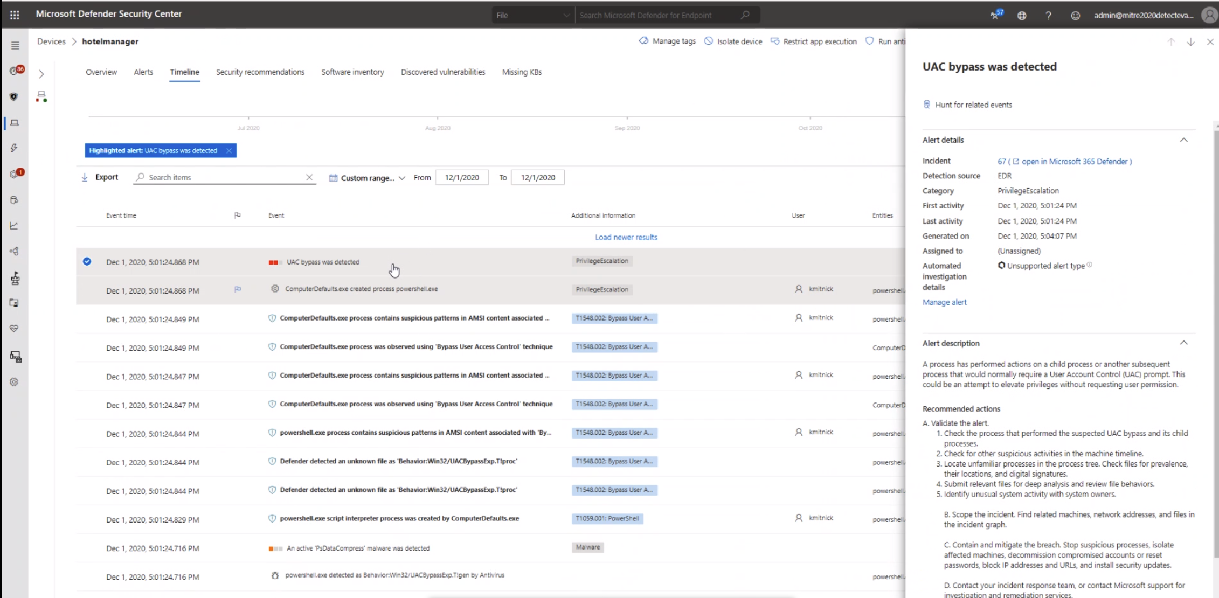The image size is (1219, 598).
Task: Open the devices laptop sidebar icon
Action: click(15, 123)
